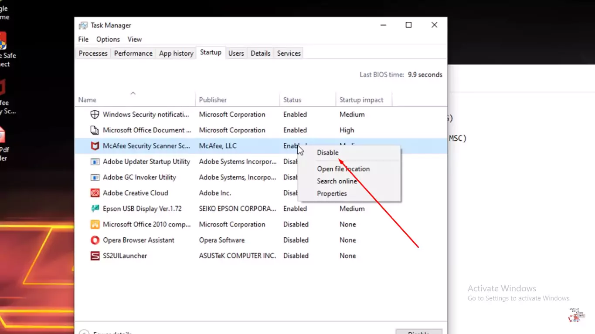Select the Windows Security notification row name
The image size is (595, 334).
(x=146, y=115)
